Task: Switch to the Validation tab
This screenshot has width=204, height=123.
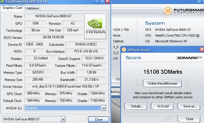Action: (32, 8)
